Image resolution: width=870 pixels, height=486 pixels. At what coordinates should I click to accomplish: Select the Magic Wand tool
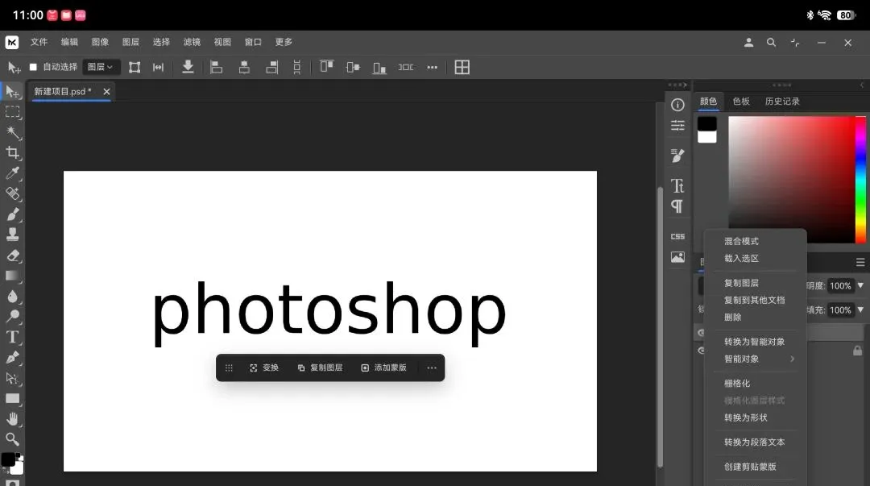pos(12,132)
